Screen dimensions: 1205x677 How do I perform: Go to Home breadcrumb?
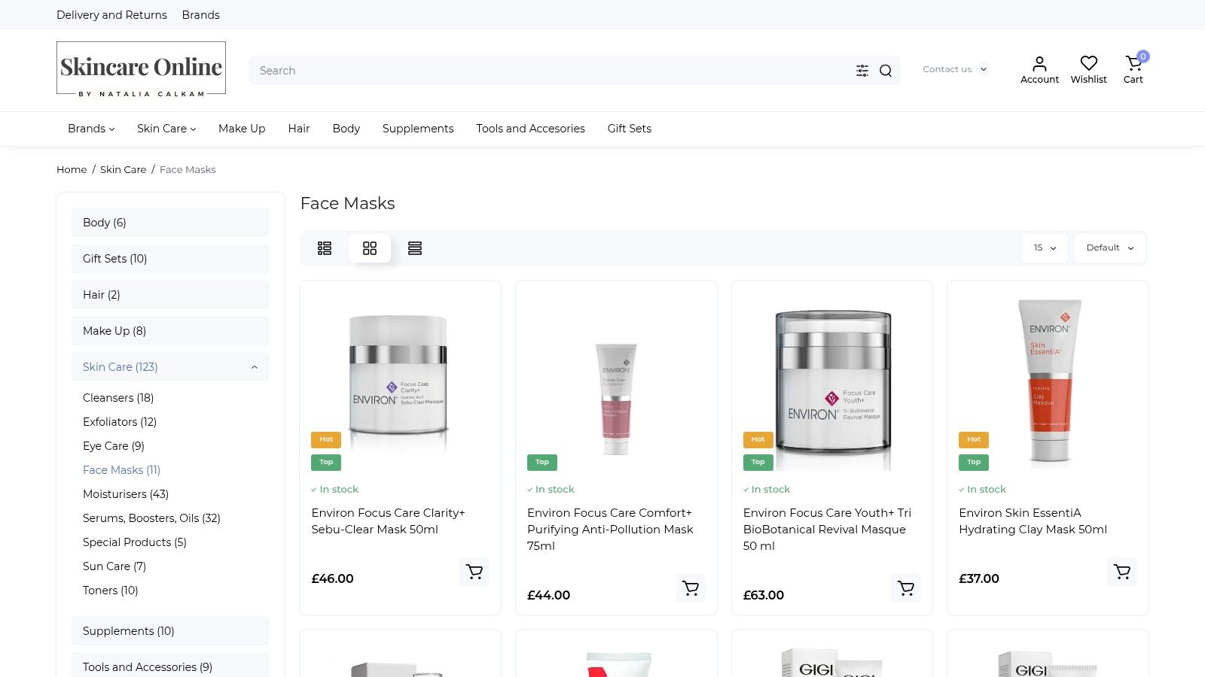tap(72, 169)
